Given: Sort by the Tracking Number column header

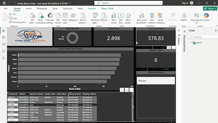Looking at the screenshot, I should 74,94.
